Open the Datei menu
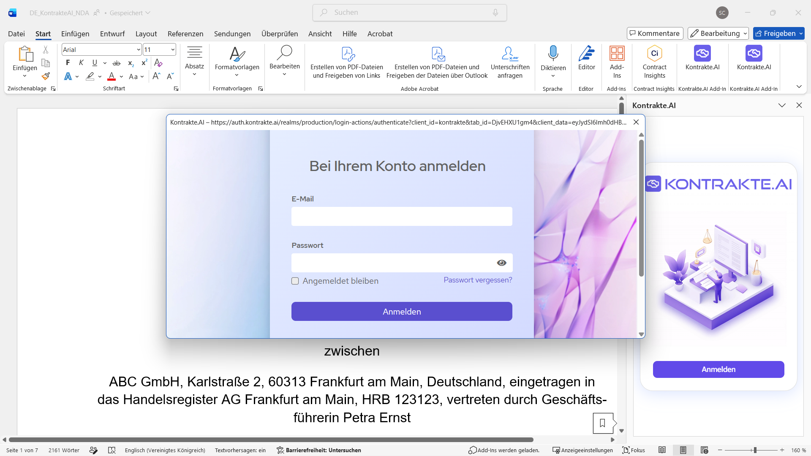 point(16,34)
